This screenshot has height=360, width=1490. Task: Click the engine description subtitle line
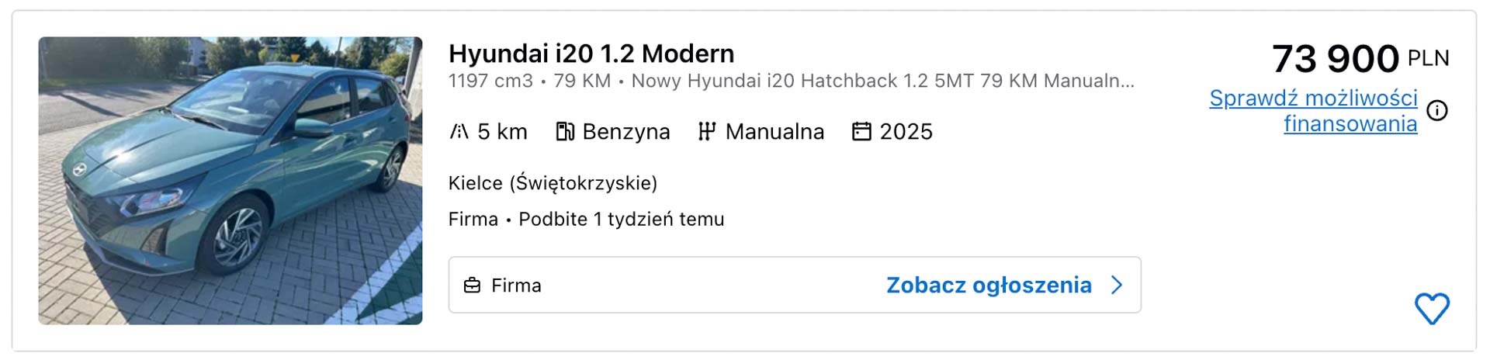791,81
